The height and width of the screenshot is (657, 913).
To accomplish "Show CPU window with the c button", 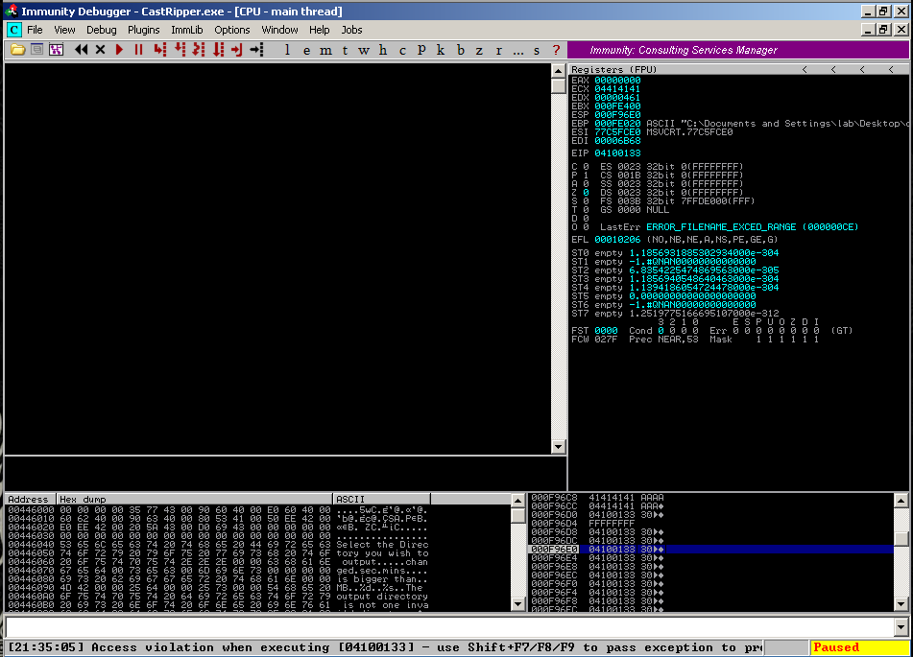I will tap(402, 50).
